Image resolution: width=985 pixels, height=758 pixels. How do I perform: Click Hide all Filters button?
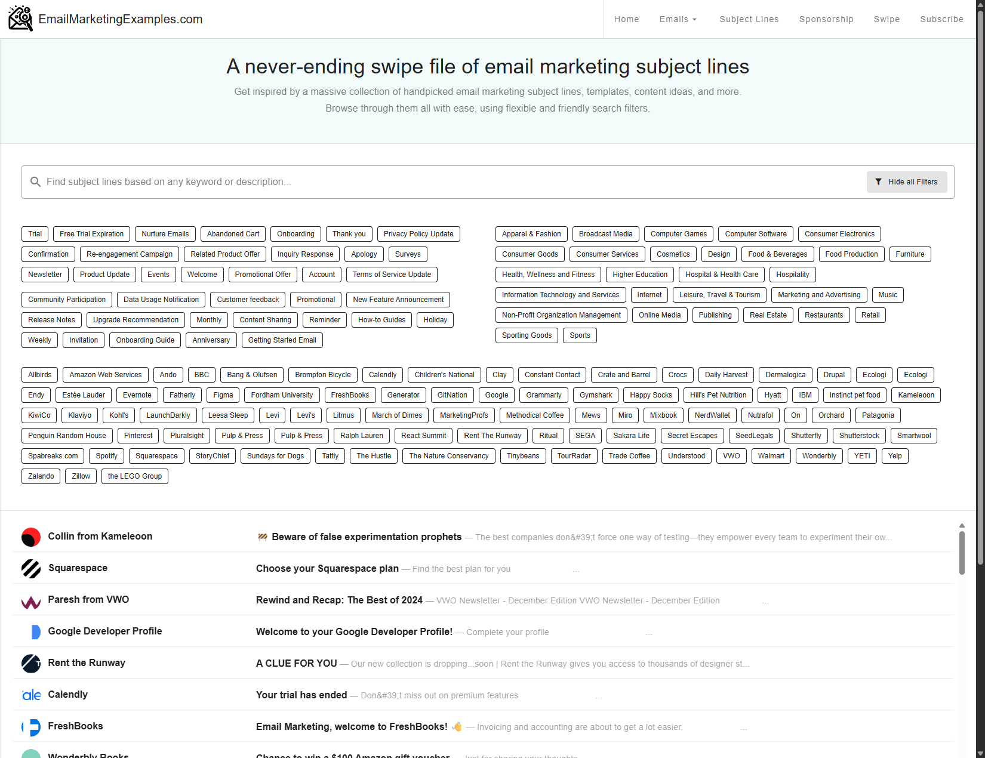907,182
